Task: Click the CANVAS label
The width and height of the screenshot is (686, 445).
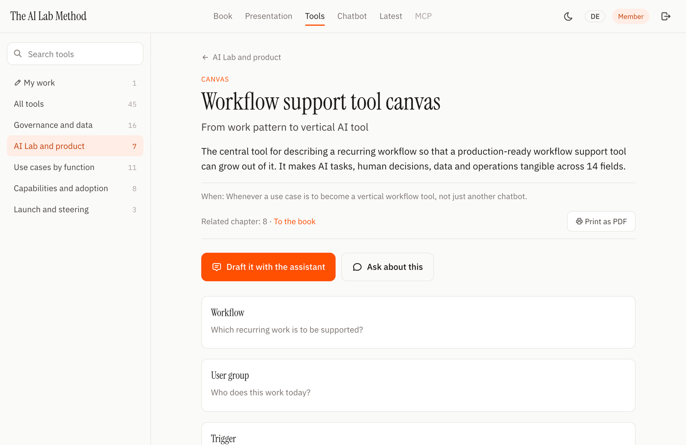Action: click(x=215, y=79)
